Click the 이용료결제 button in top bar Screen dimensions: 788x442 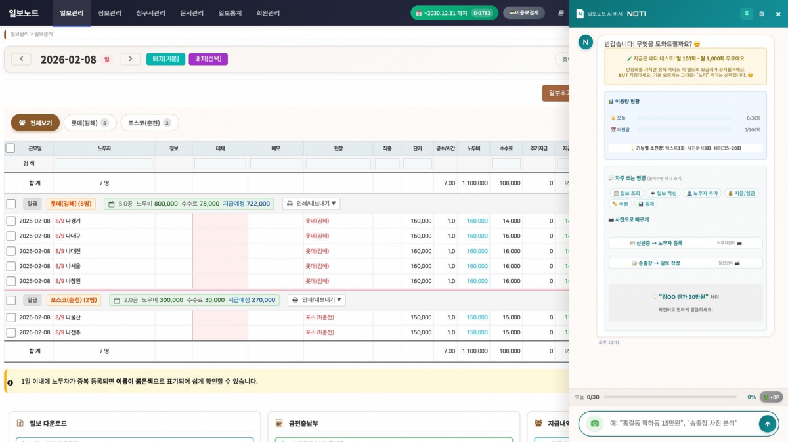[523, 12]
